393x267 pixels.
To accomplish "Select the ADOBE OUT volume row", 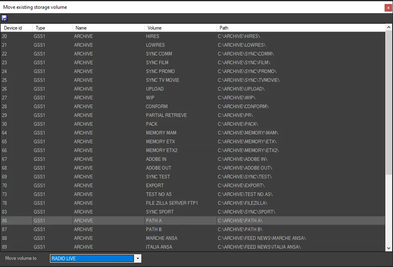I will pos(158,168).
